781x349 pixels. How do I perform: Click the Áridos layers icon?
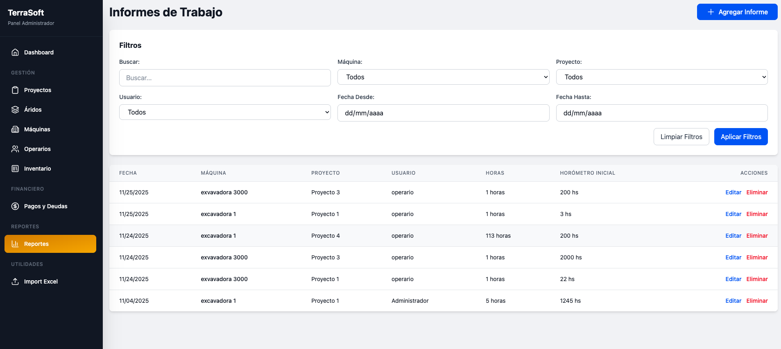coord(15,110)
